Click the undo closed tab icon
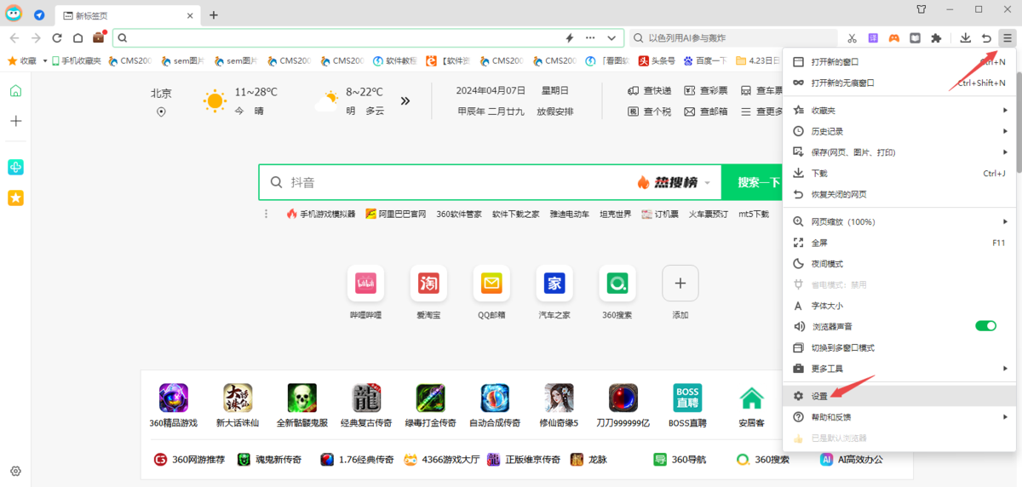The width and height of the screenshot is (1022, 487). pyautogui.click(x=987, y=38)
